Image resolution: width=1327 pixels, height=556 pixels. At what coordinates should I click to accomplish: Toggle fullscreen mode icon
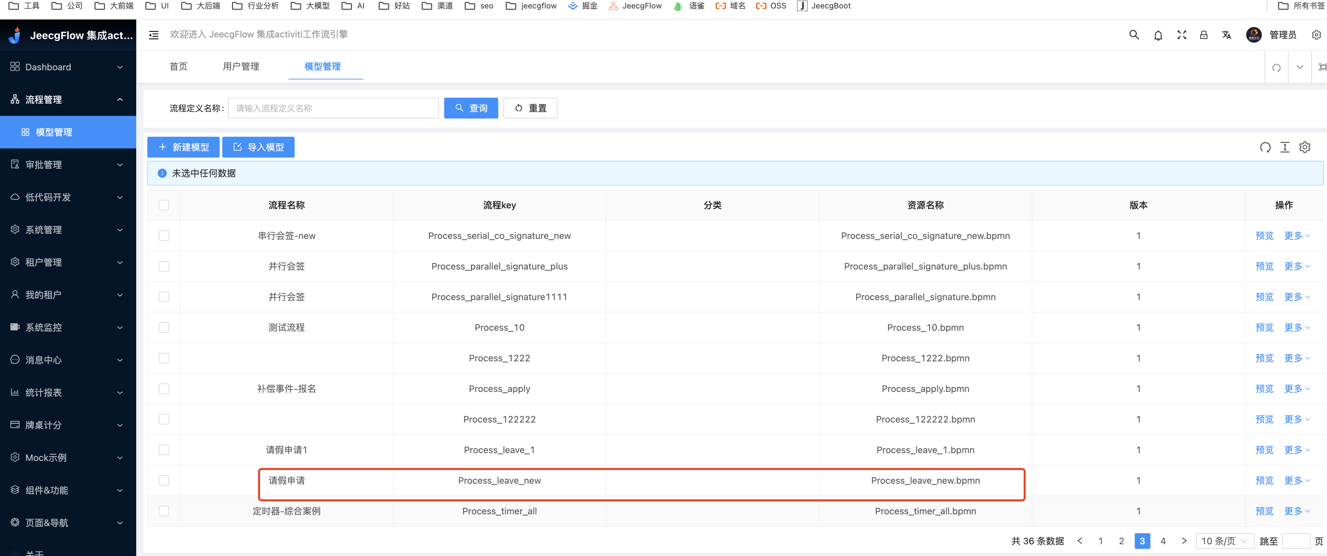click(x=1182, y=35)
